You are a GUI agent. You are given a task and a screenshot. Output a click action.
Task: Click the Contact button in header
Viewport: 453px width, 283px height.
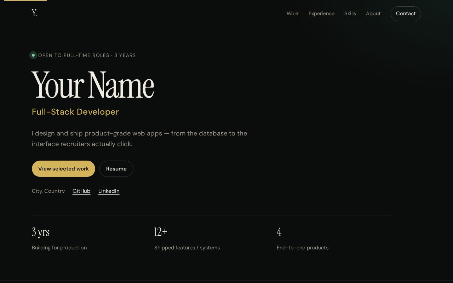(x=406, y=14)
